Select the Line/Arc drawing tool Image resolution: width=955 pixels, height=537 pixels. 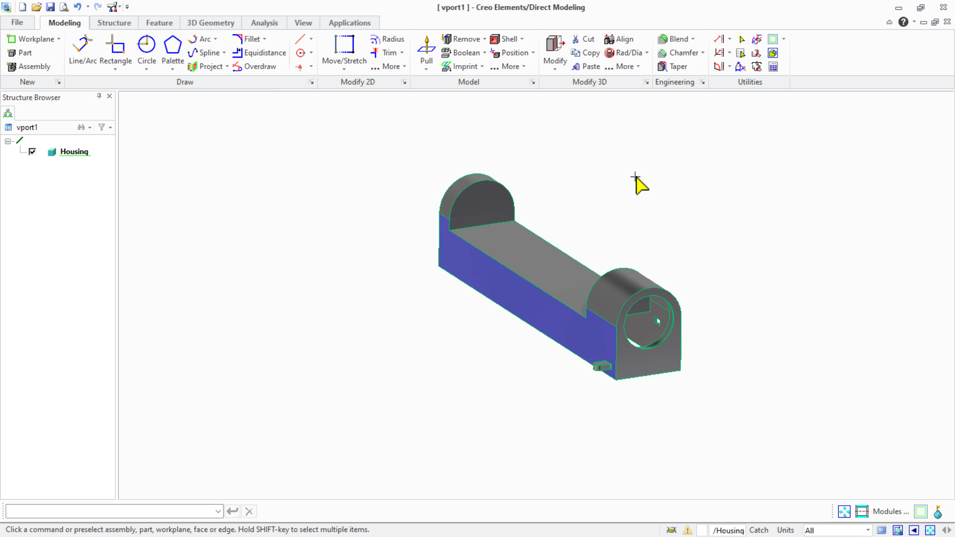click(83, 50)
